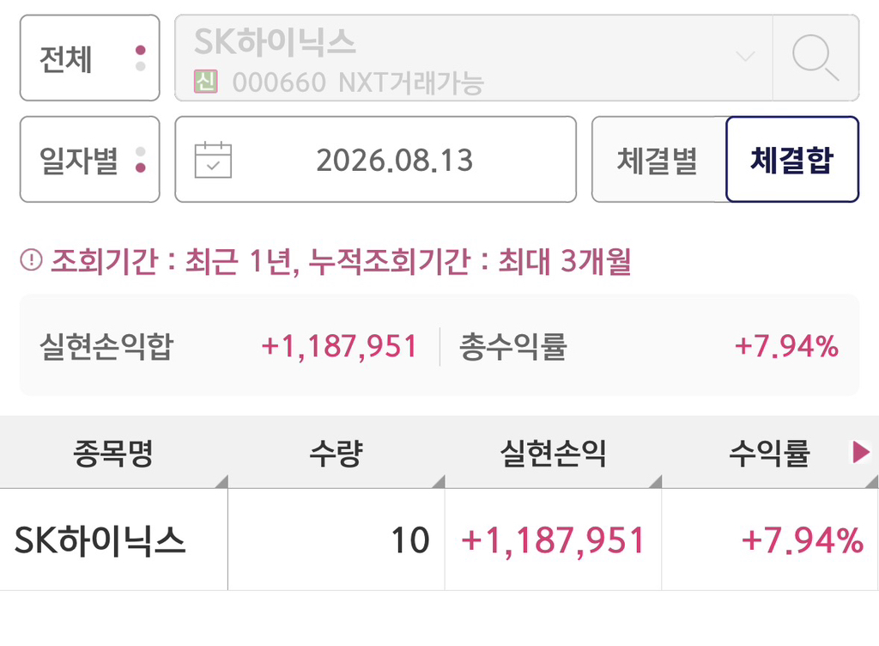Click the info icon beside 조회기간 notice
The height and width of the screenshot is (646, 879).
[32, 260]
